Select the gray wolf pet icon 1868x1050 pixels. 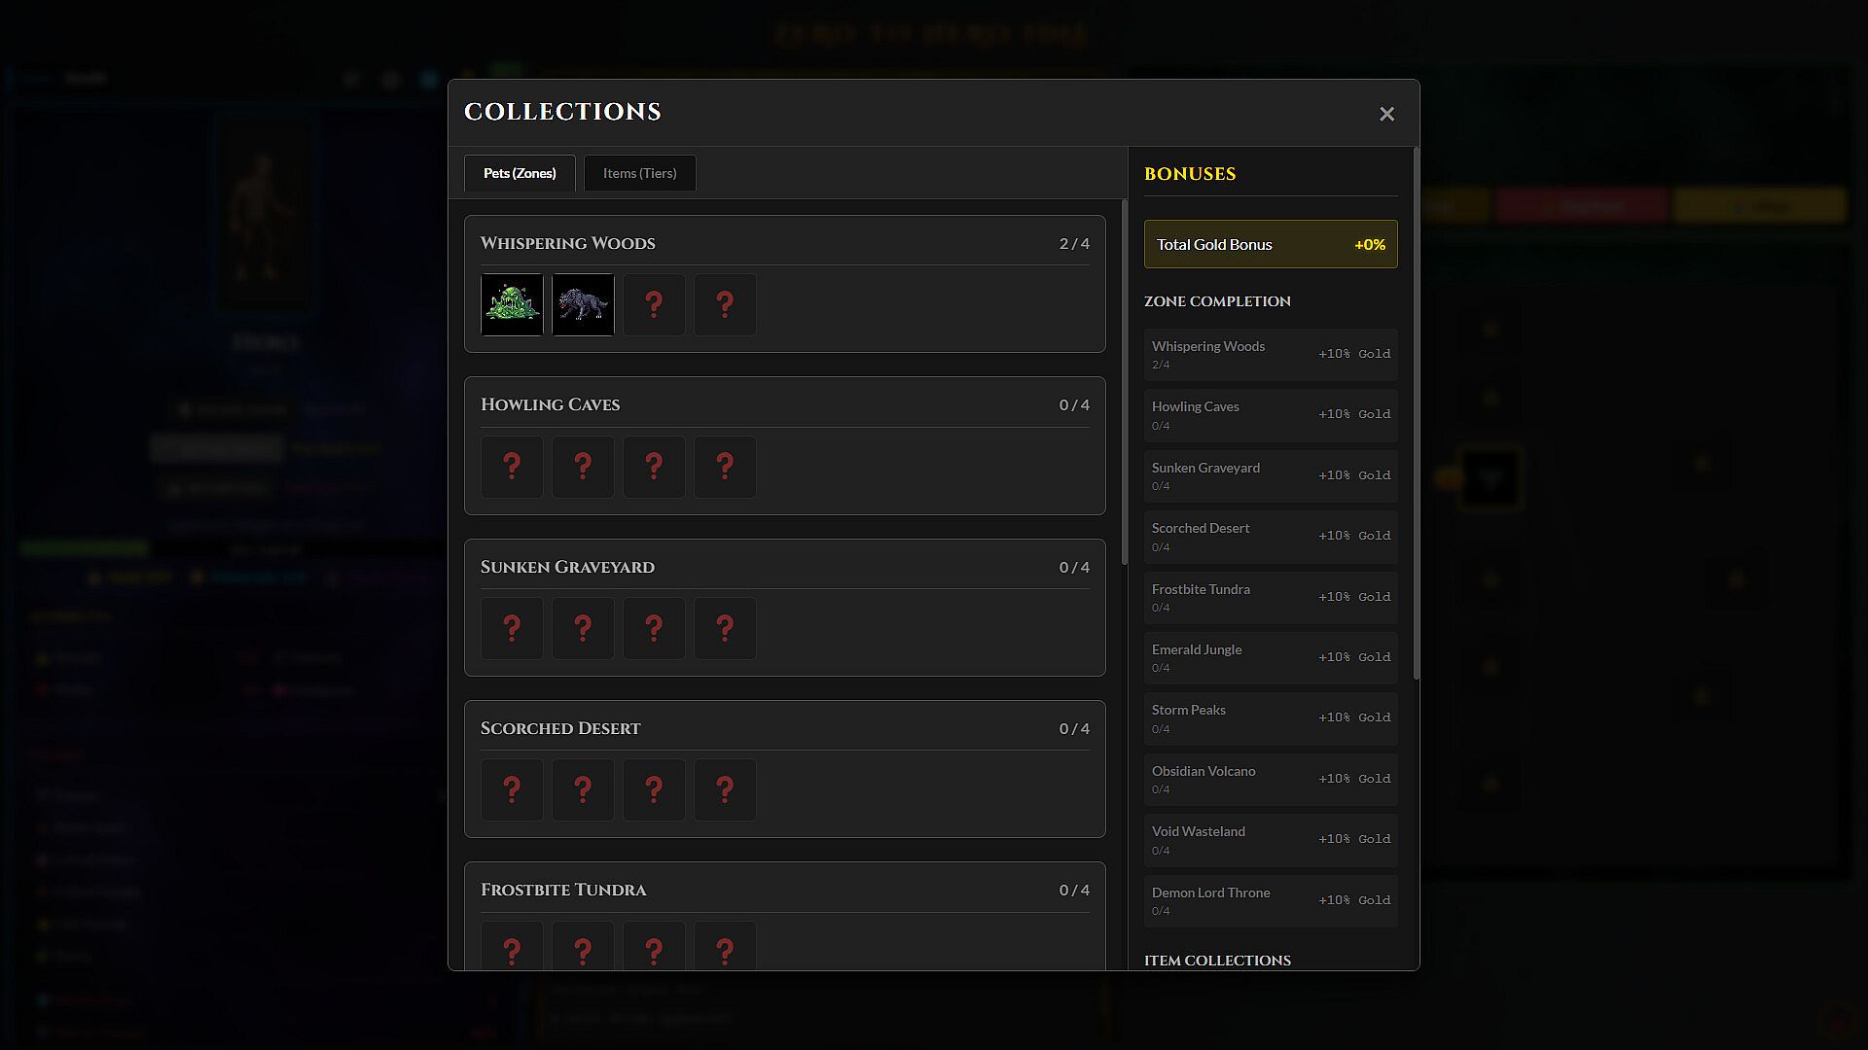click(583, 305)
